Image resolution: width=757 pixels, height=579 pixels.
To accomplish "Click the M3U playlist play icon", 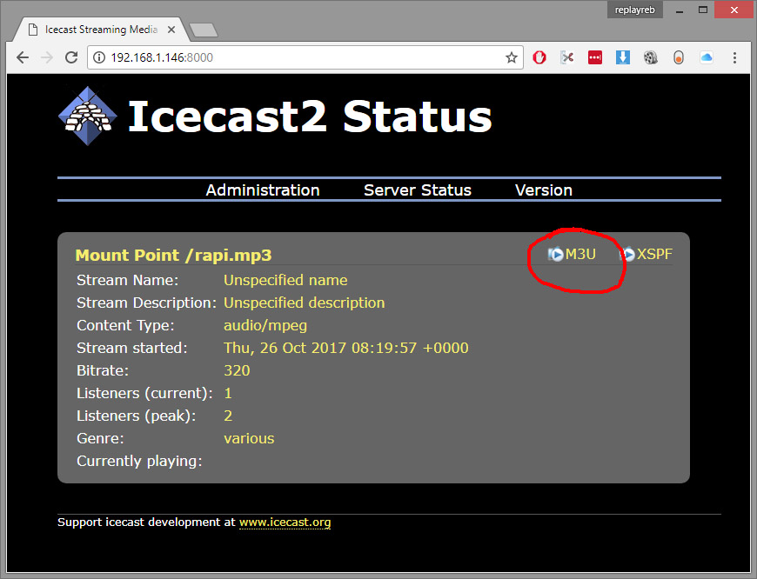I will coord(556,254).
